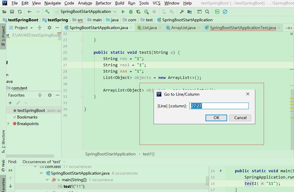Select com.test package in project tree
Viewport: 294px width, 192px height.
17,88
